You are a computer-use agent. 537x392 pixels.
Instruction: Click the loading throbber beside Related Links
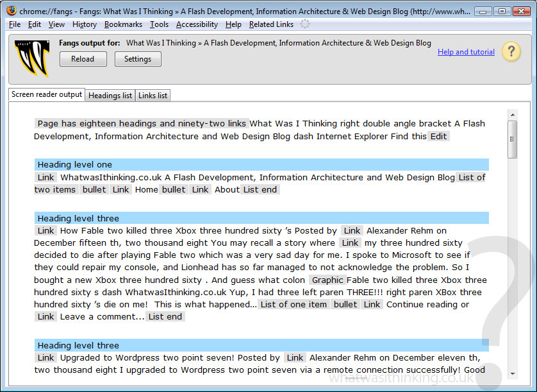(304, 24)
